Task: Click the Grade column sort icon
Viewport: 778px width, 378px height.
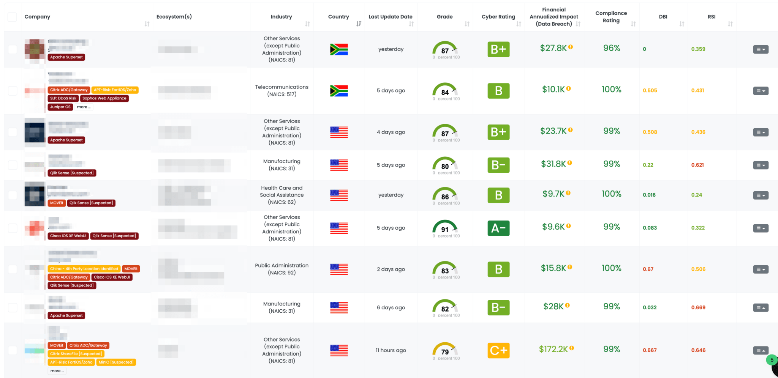Action: coord(467,24)
